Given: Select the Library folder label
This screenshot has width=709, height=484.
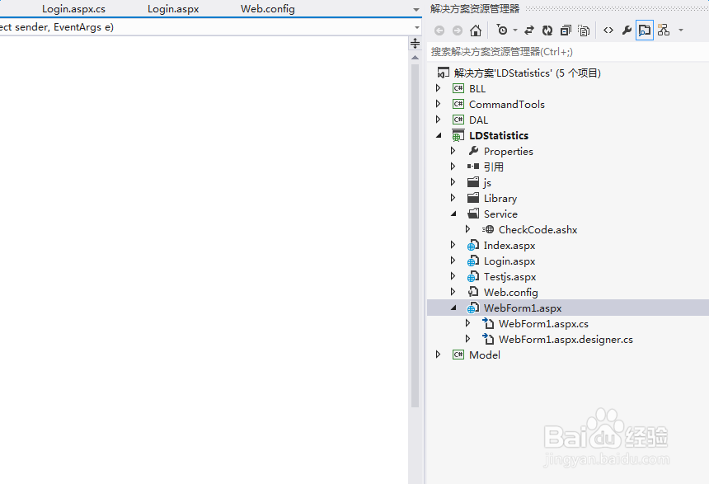Looking at the screenshot, I should point(500,199).
